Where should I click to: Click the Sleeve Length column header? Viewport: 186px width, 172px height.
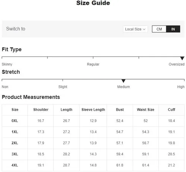pos(93,110)
